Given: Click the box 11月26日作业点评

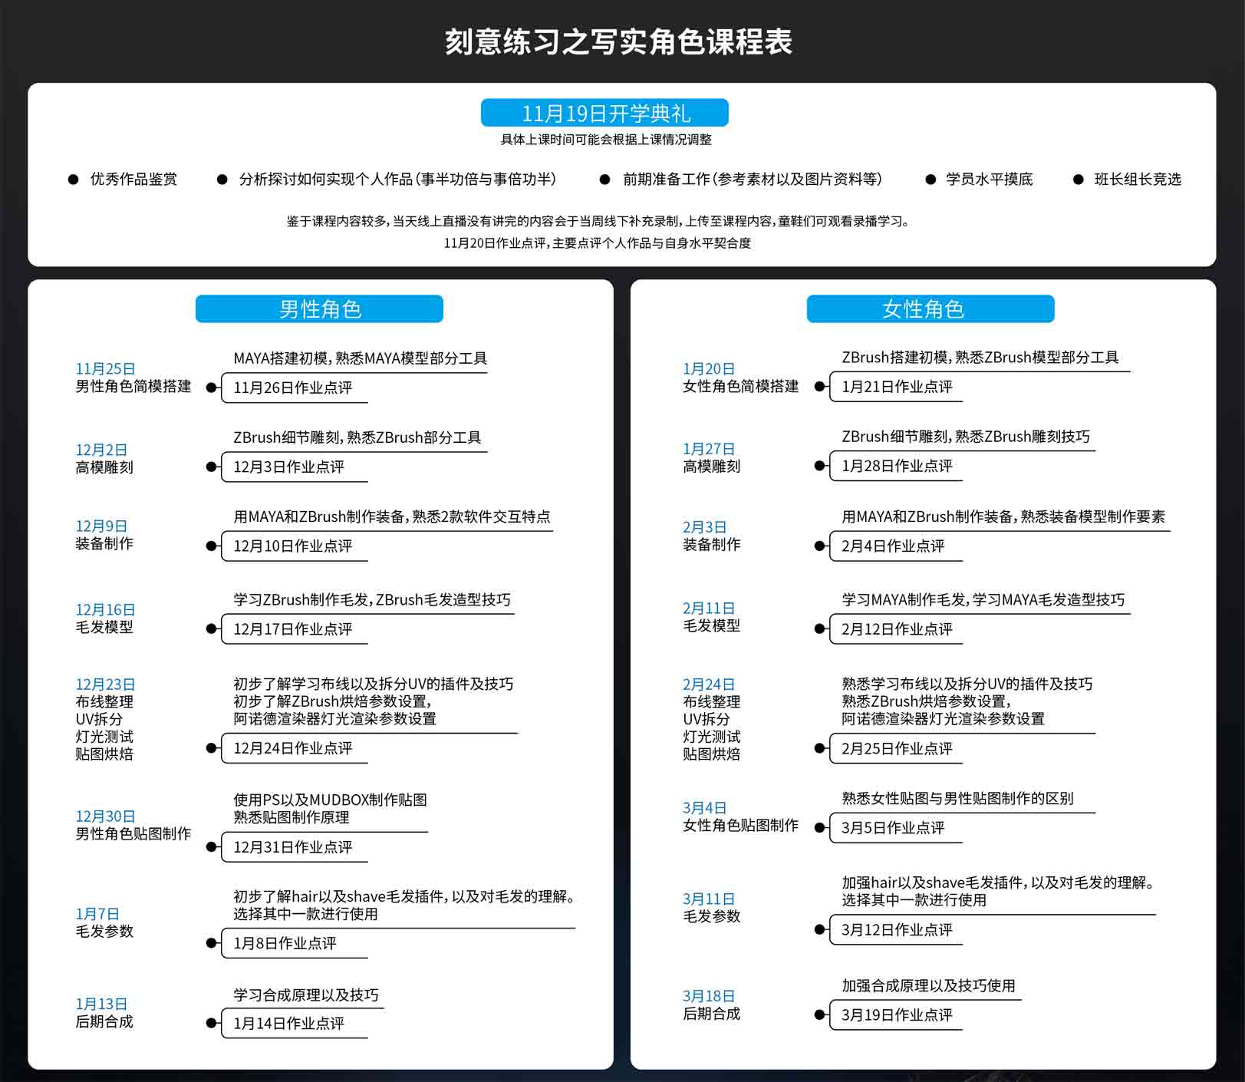Looking at the screenshot, I should click(x=295, y=388).
